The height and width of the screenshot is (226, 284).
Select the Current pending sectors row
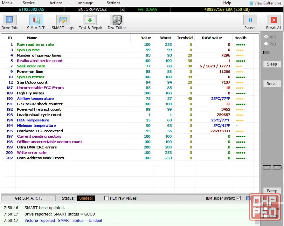(130, 136)
